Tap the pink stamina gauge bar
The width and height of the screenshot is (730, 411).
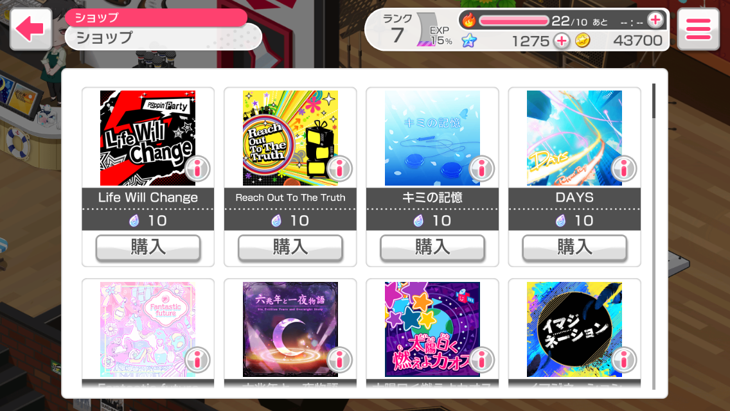pyautogui.click(x=514, y=21)
